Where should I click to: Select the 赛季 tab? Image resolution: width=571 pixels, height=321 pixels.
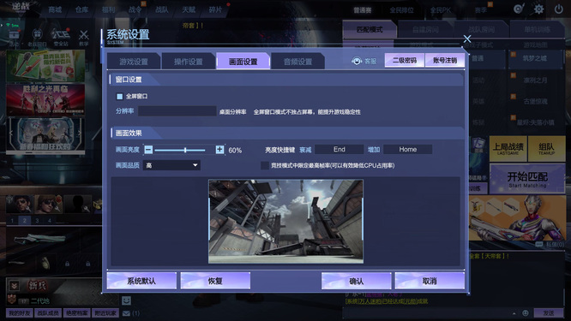[x=481, y=10]
